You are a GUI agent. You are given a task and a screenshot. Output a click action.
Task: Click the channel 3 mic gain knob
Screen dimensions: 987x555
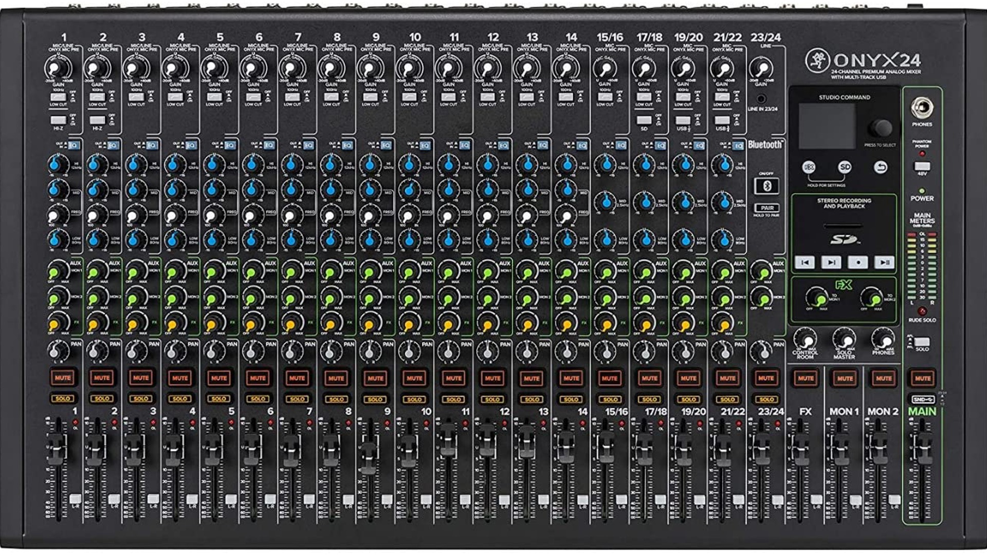coord(136,68)
